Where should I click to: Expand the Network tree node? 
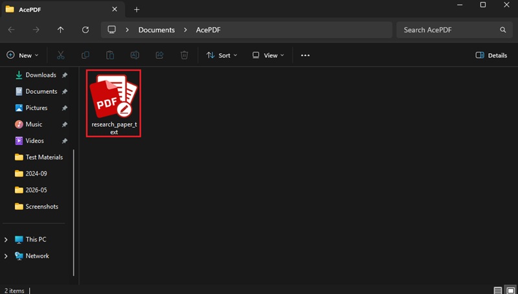[x=6, y=256]
